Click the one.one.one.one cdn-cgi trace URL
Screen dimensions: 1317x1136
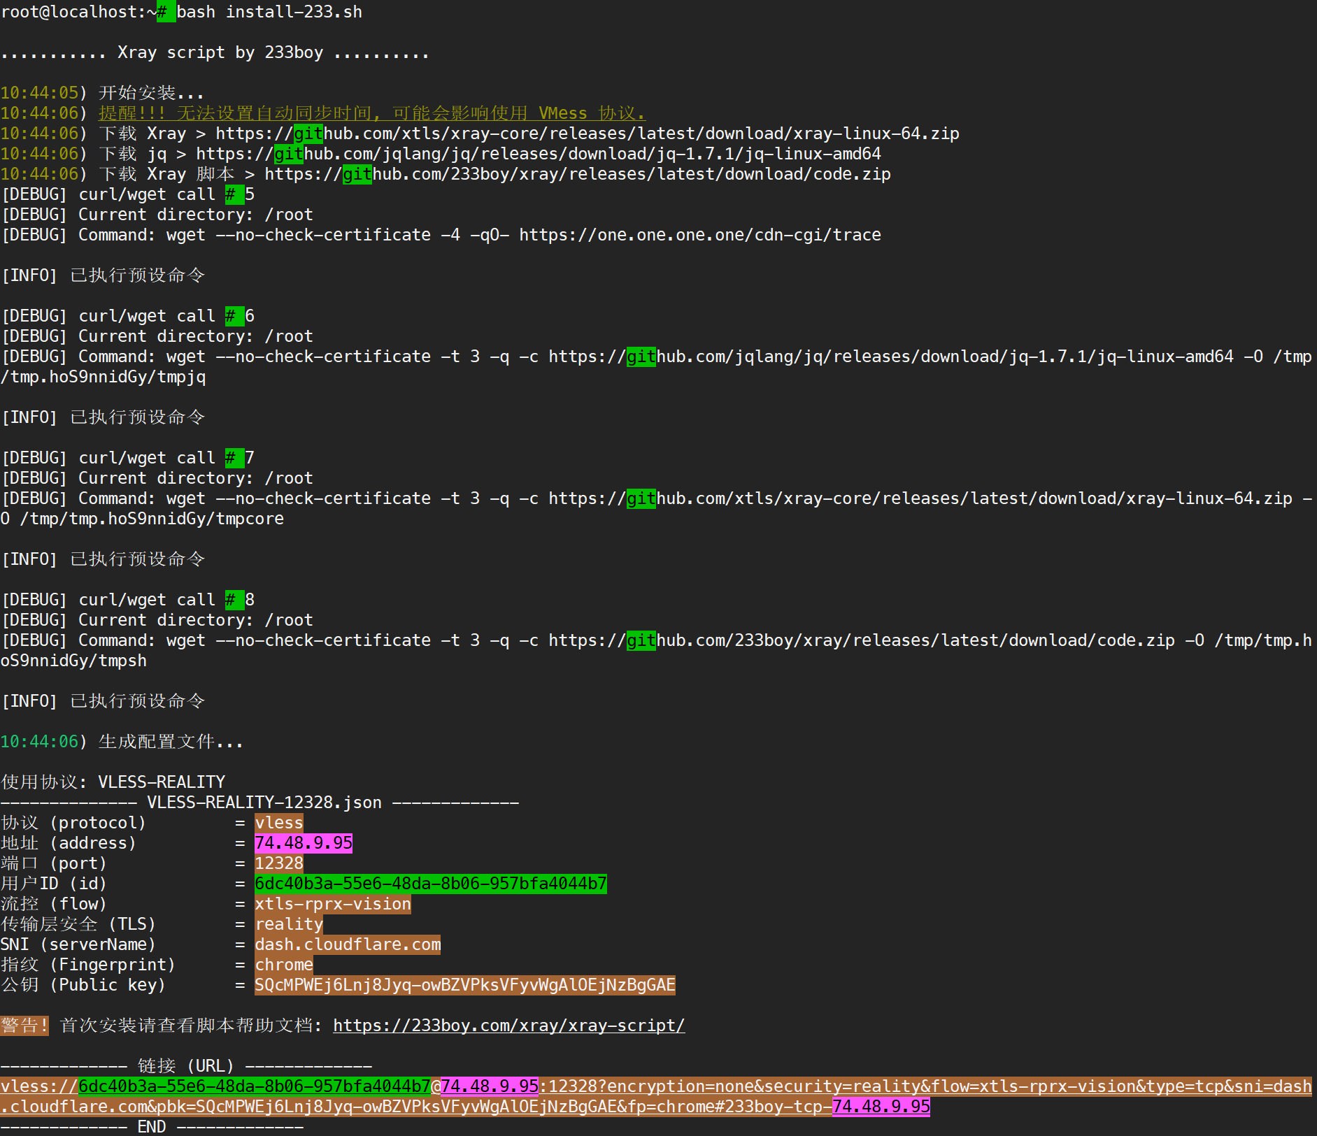pyautogui.click(x=699, y=235)
